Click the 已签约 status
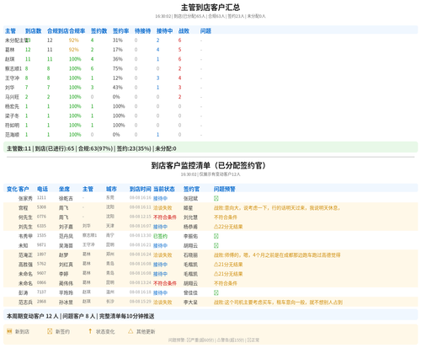 [160, 236]
